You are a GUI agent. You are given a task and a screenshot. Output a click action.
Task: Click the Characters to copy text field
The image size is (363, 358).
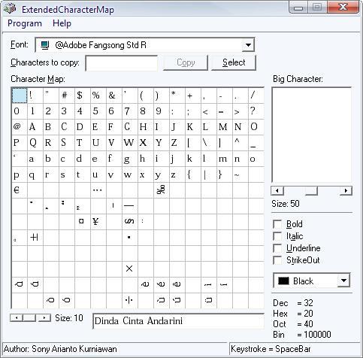[x=122, y=63]
